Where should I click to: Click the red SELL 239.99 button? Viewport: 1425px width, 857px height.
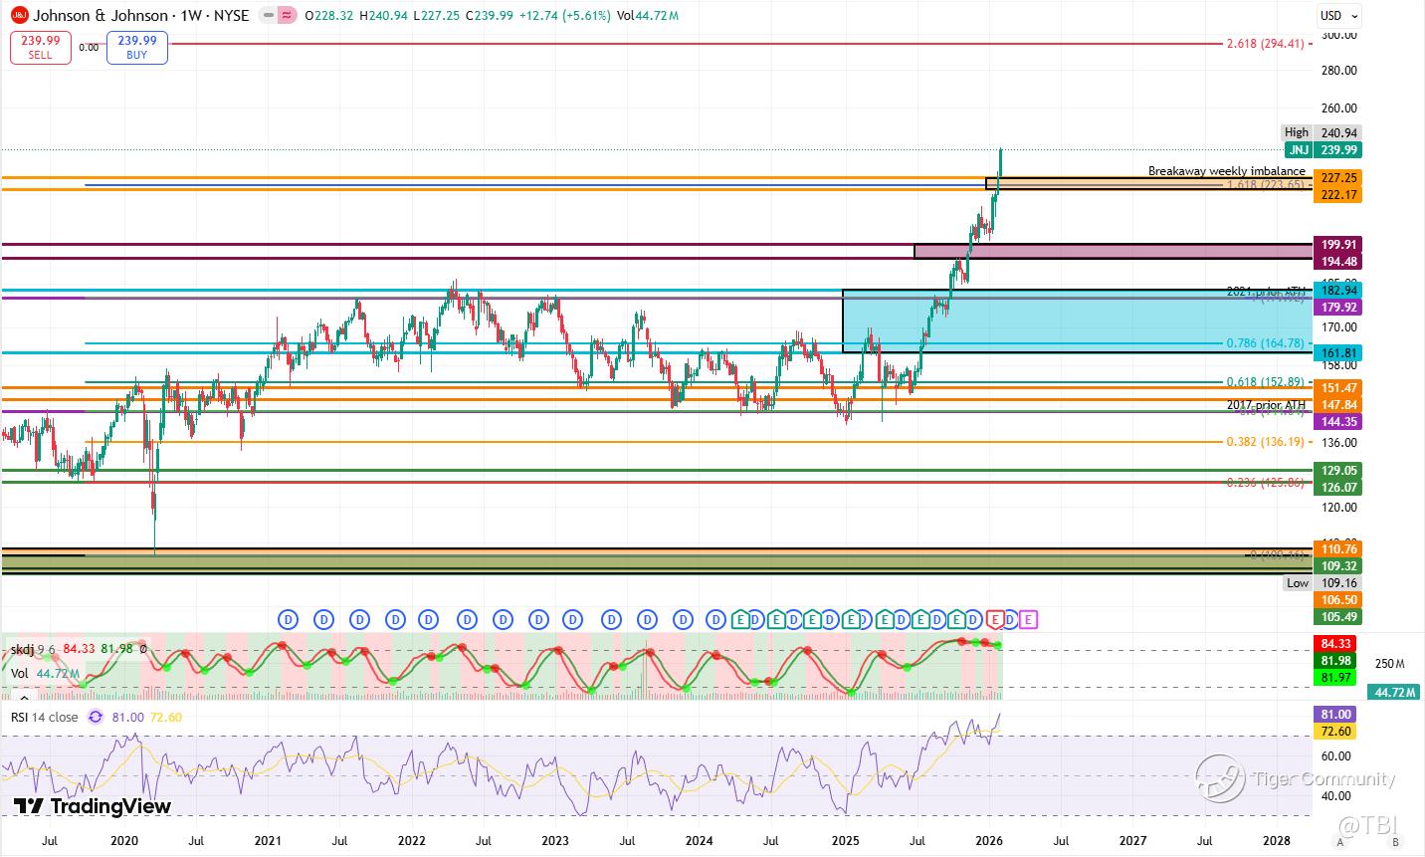40,48
